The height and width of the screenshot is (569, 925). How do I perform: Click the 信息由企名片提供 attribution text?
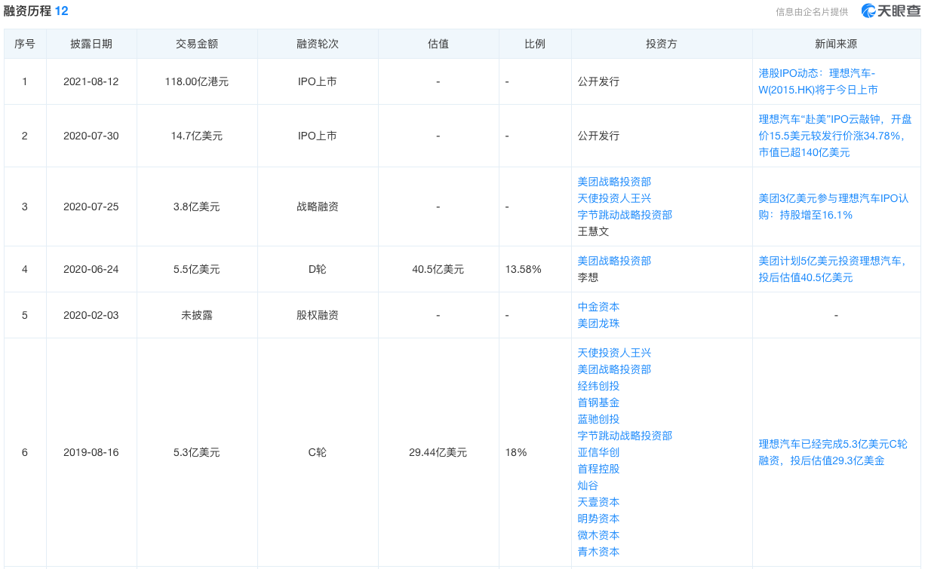[x=812, y=12]
